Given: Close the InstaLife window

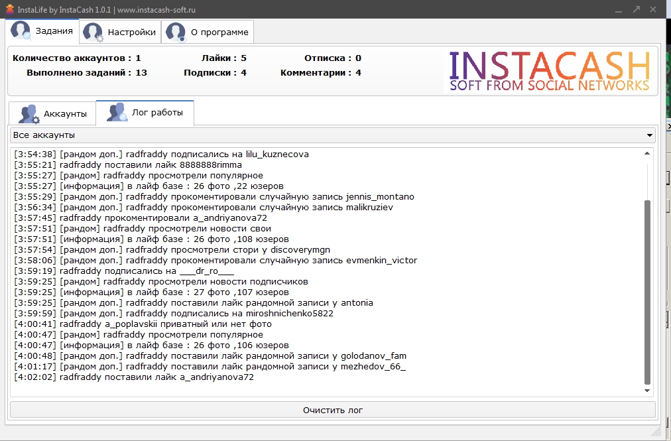Looking at the screenshot, I should tap(653, 9).
